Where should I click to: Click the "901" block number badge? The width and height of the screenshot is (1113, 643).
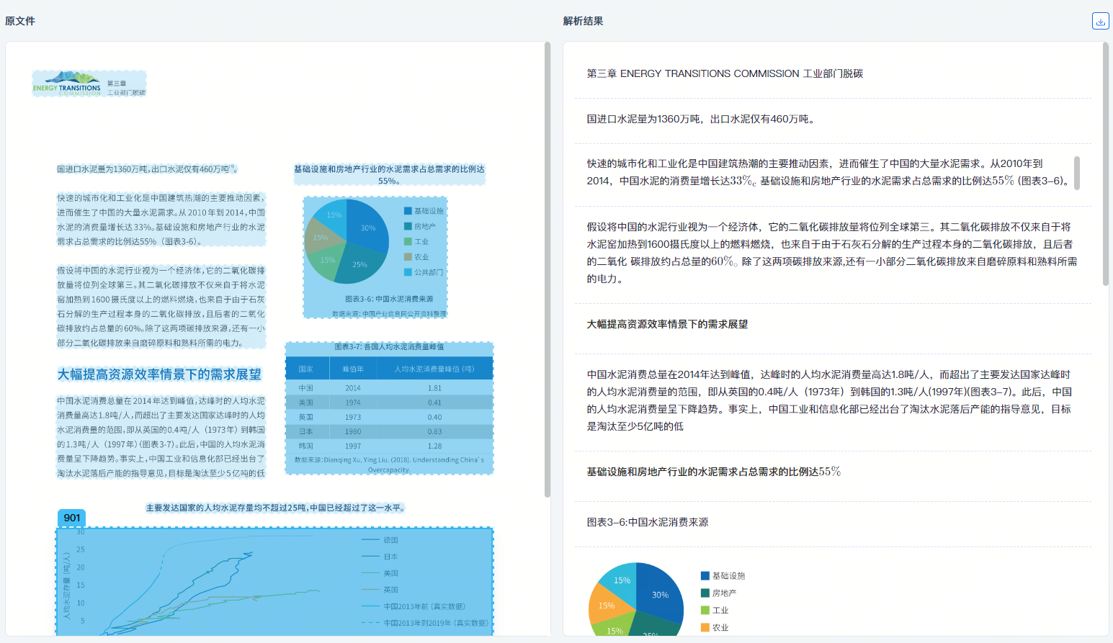[71, 518]
